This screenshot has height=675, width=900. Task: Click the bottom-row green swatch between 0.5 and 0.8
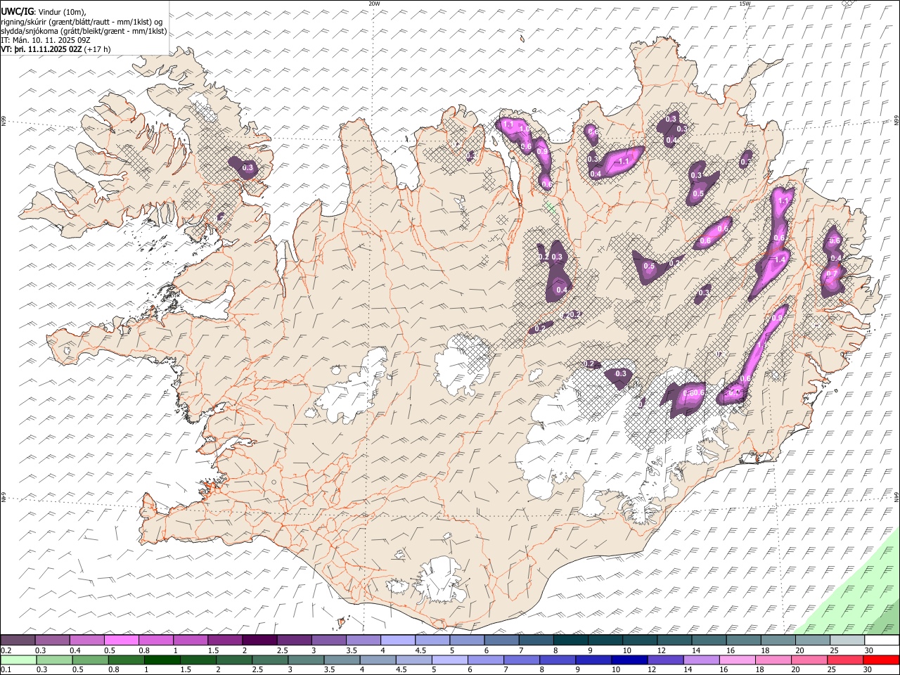91,660
